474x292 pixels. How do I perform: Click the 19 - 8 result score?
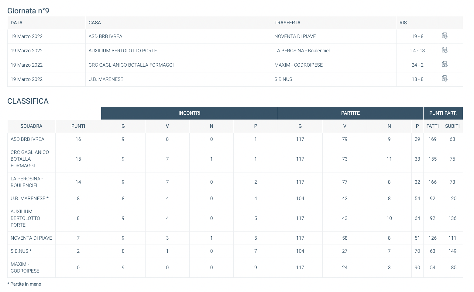[x=417, y=36]
